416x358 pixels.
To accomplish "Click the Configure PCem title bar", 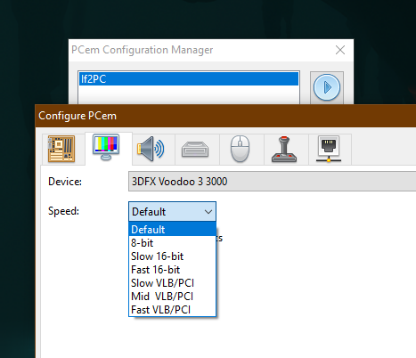I will [x=225, y=116].
